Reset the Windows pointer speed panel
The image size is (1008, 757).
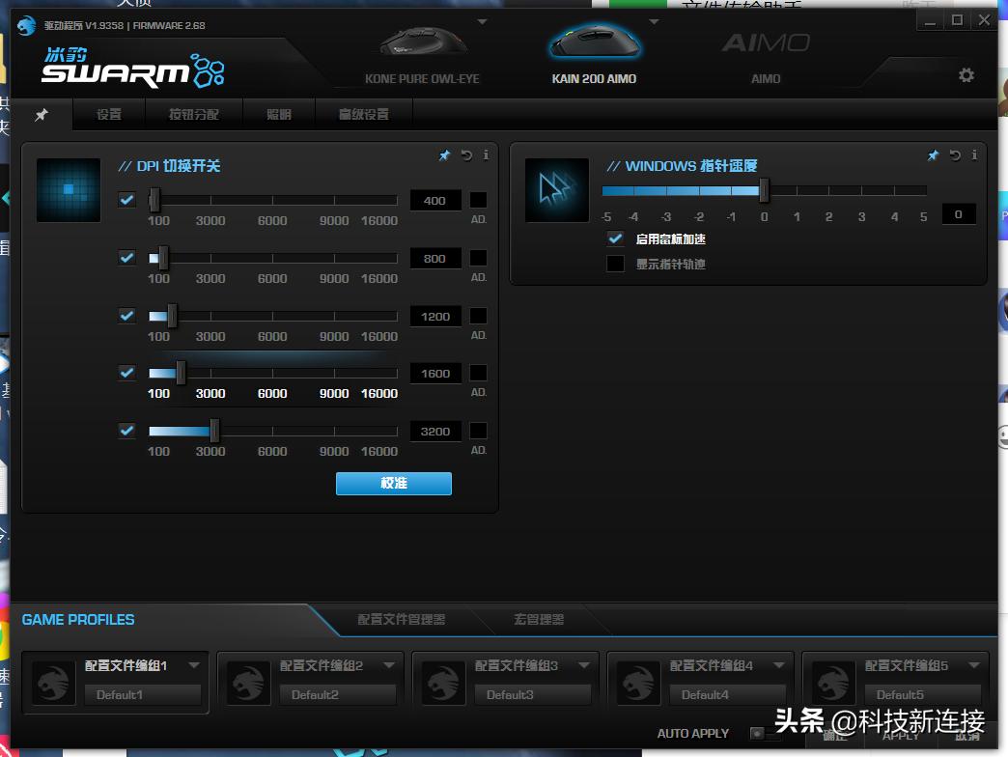pyautogui.click(x=955, y=155)
